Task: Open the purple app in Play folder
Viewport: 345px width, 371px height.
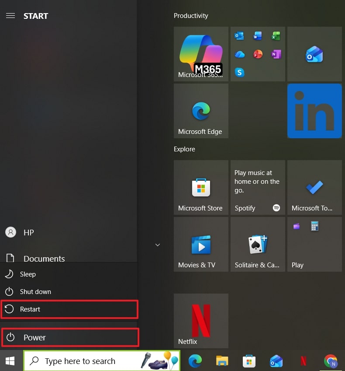Action: pyautogui.click(x=297, y=227)
